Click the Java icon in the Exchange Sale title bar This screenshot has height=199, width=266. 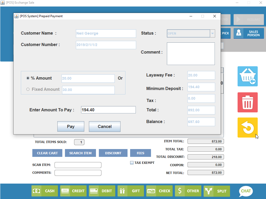pyautogui.click(x=3, y=3)
